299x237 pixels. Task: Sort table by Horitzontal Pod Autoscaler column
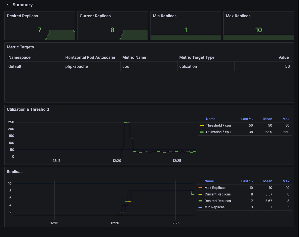pos(90,57)
